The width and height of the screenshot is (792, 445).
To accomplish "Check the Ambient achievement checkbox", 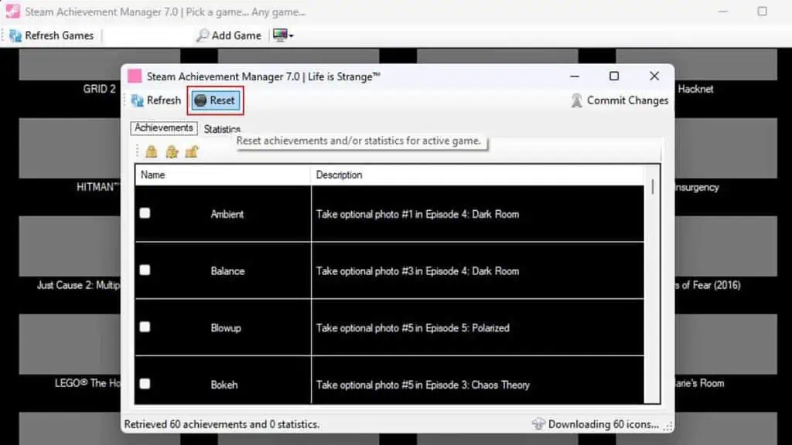I will point(145,213).
